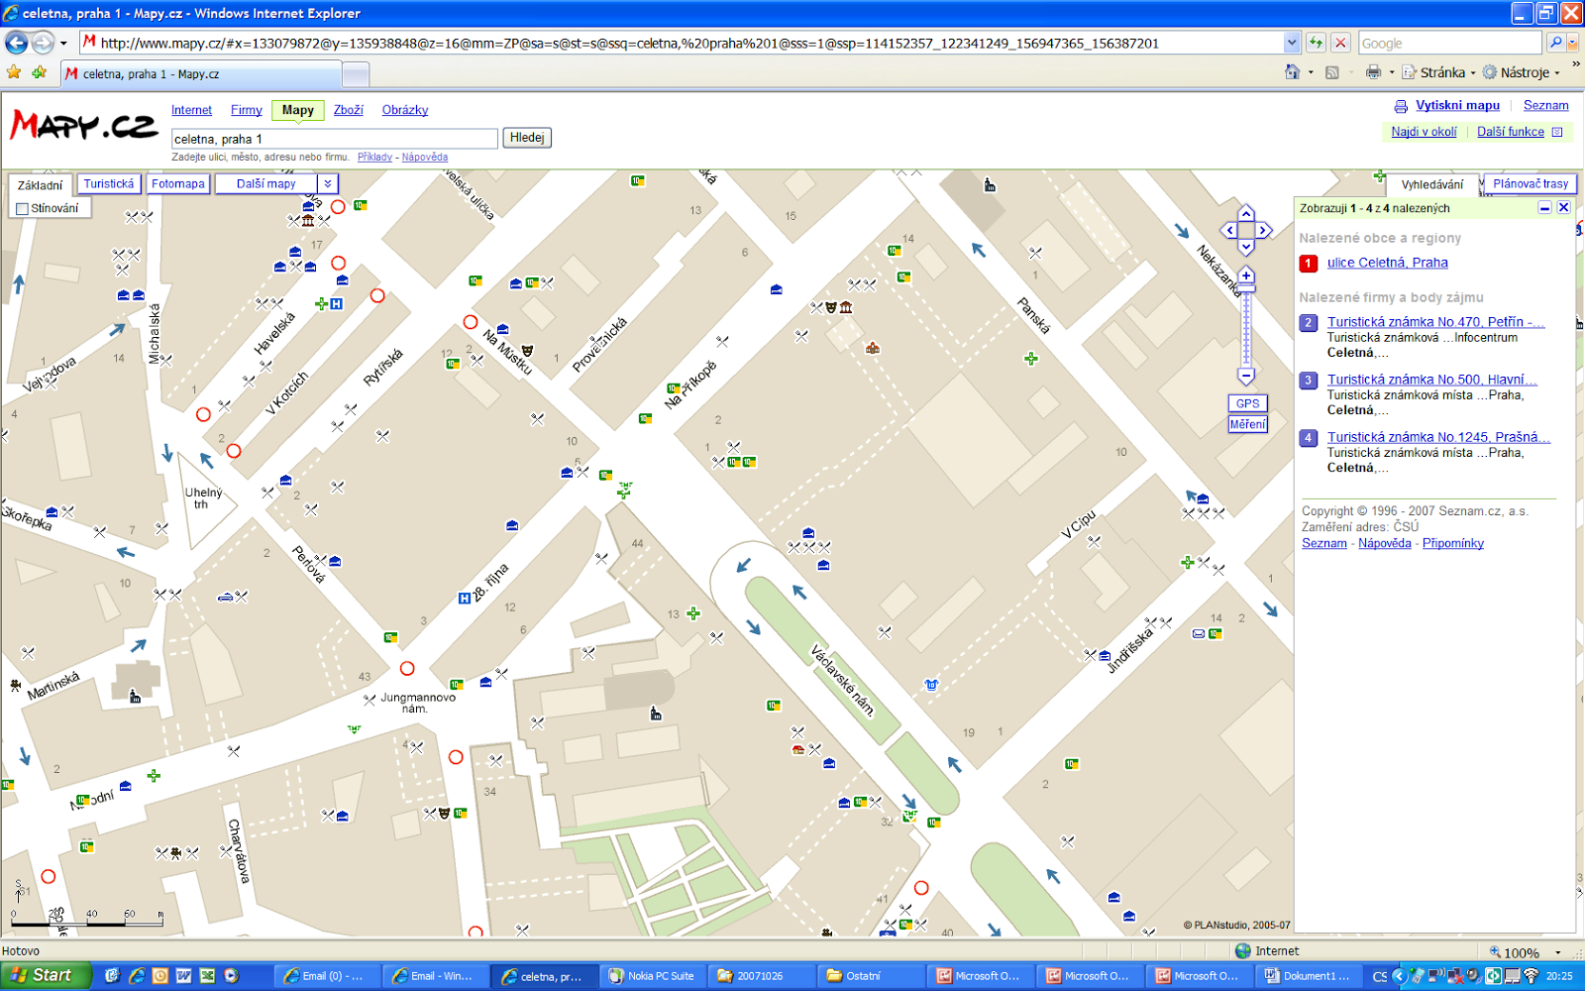Switch to Nokia PC Suite taskbar item
This screenshot has height=991, width=1585.
pyautogui.click(x=652, y=976)
